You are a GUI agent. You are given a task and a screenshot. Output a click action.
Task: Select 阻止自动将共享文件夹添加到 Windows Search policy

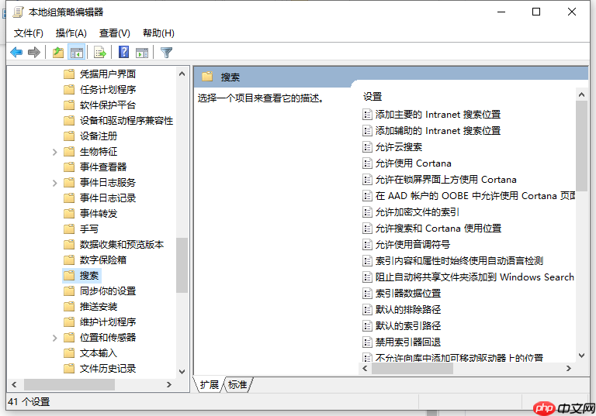[x=475, y=277]
